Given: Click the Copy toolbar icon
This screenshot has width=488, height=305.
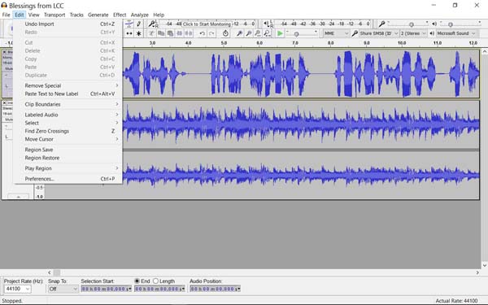Looking at the screenshot, I should tap(161, 33).
